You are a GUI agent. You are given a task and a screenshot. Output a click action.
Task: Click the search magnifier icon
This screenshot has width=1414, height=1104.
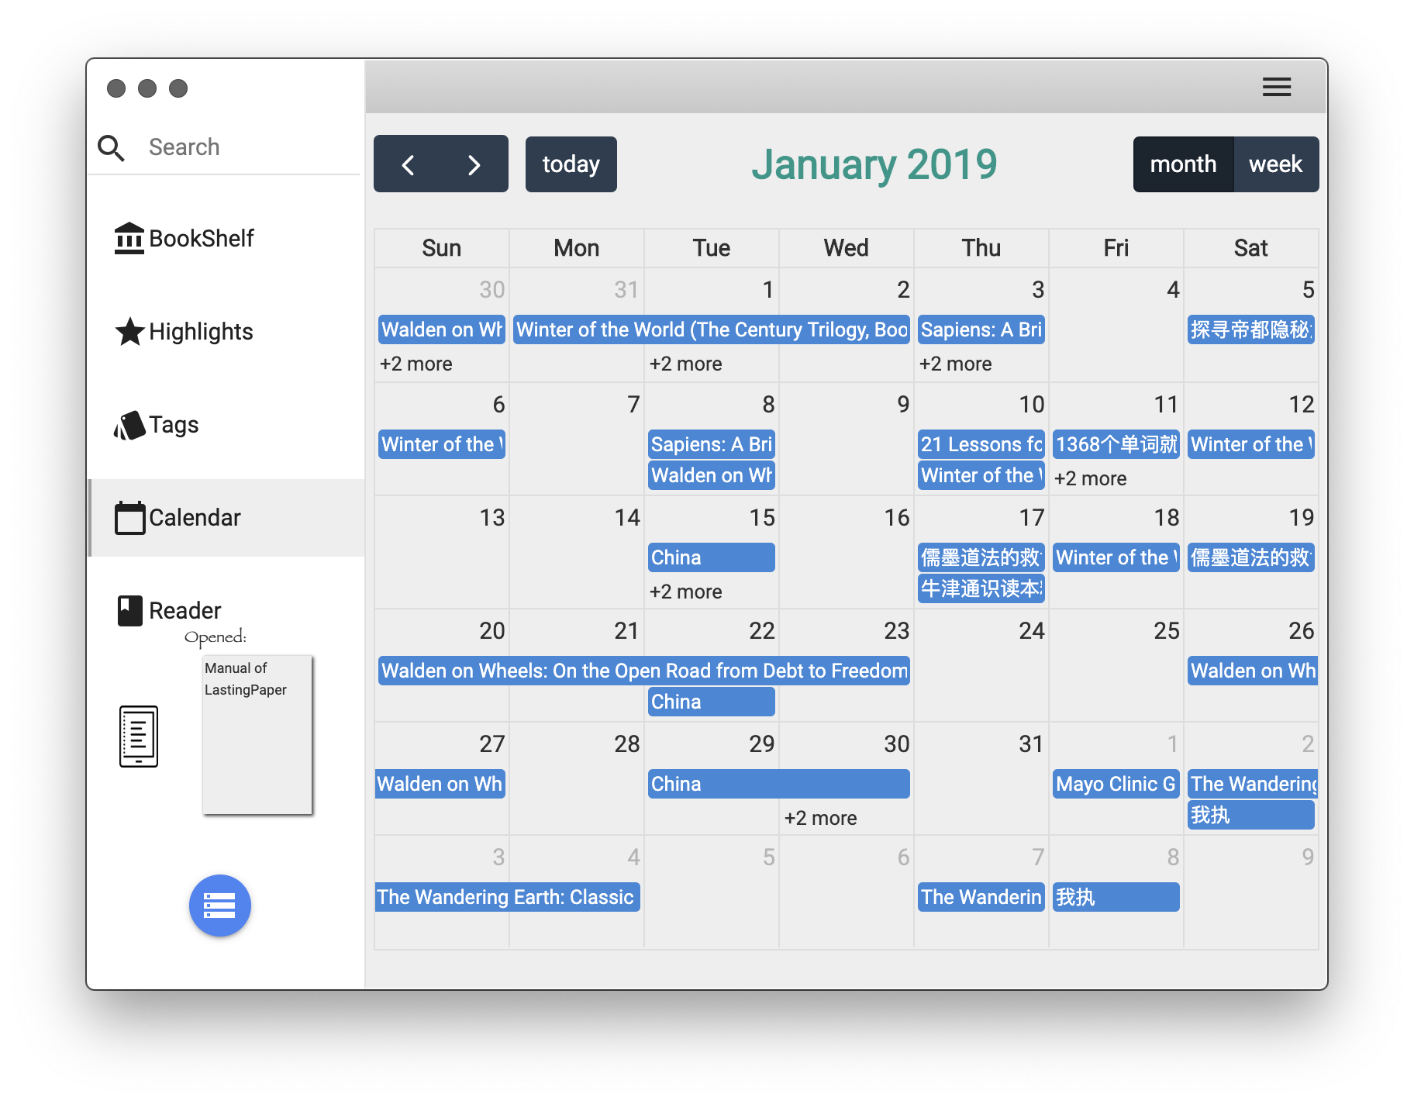pyautogui.click(x=111, y=147)
